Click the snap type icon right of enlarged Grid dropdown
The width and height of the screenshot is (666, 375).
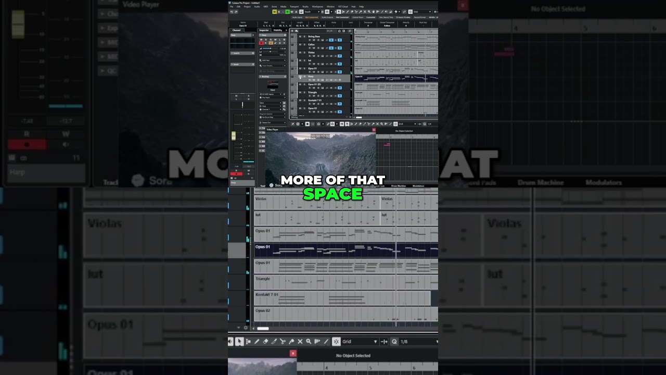click(384, 342)
